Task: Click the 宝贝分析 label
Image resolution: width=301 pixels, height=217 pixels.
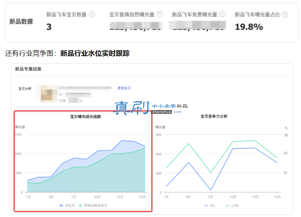Action: (25, 89)
